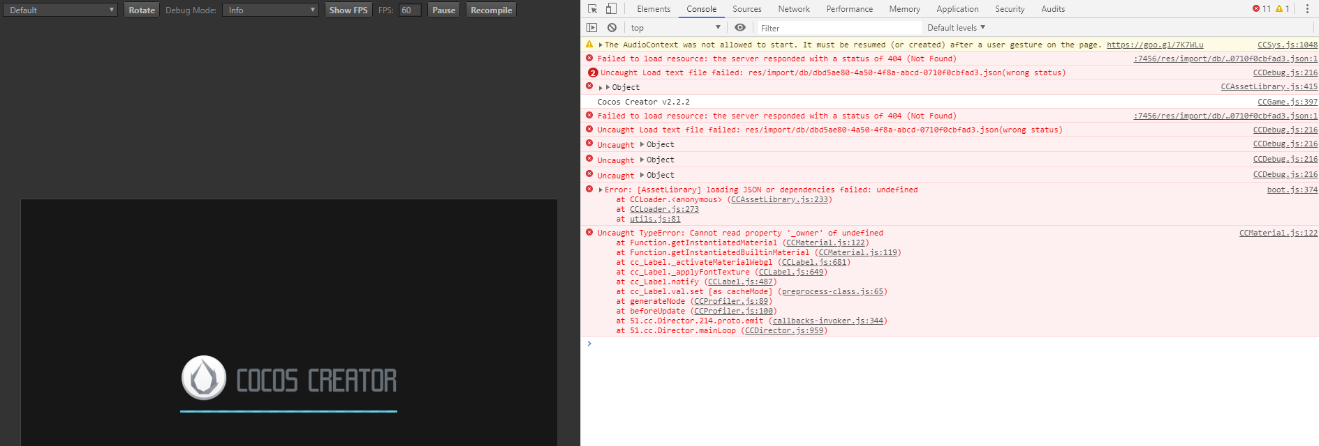Show the console sidebar icon

[x=592, y=28]
